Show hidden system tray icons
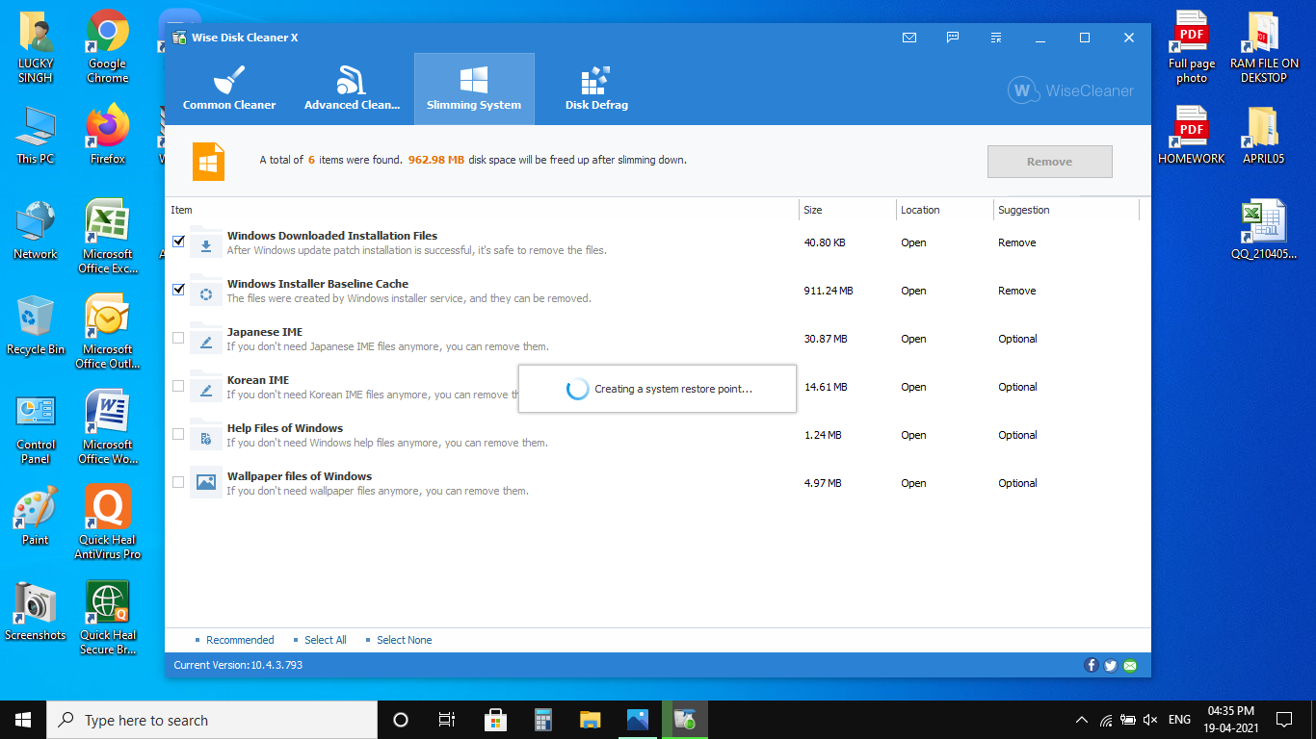Image resolution: width=1316 pixels, height=739 pixels. coord(1082,720)
